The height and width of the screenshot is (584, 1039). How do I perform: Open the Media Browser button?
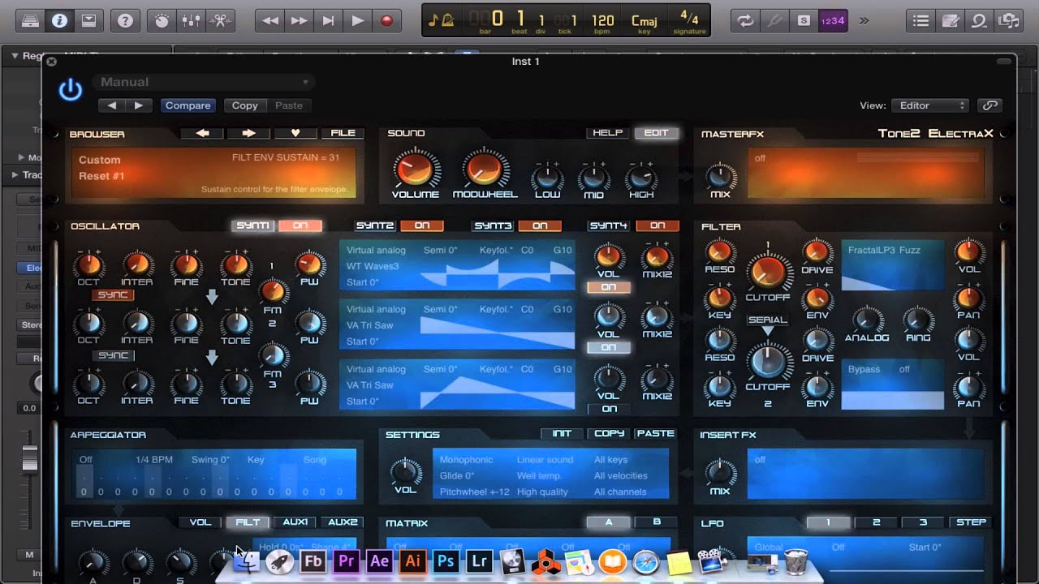[x=1009, y=20]
